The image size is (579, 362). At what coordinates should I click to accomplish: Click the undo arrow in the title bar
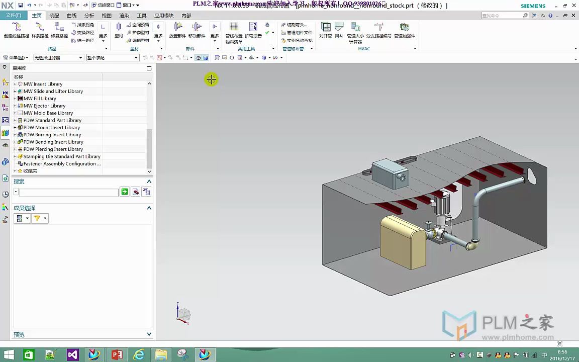(x=29, y=5)
